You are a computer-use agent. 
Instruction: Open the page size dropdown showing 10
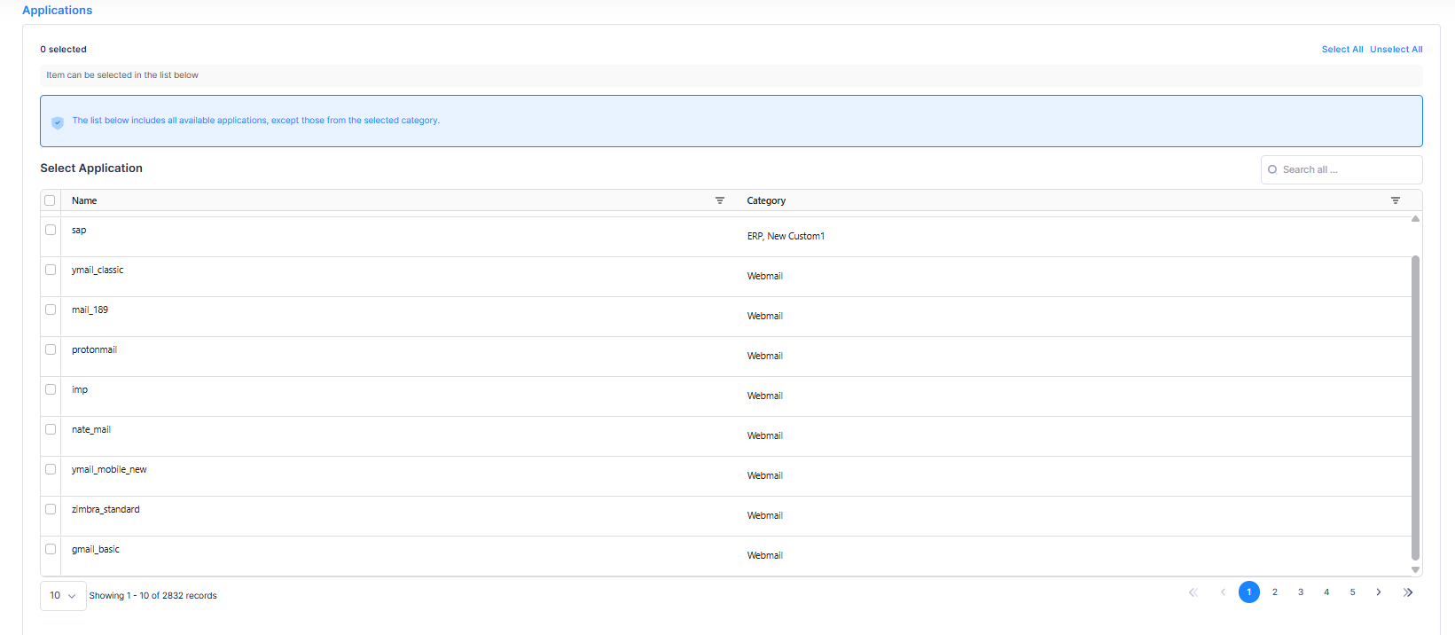click(63, 596)
